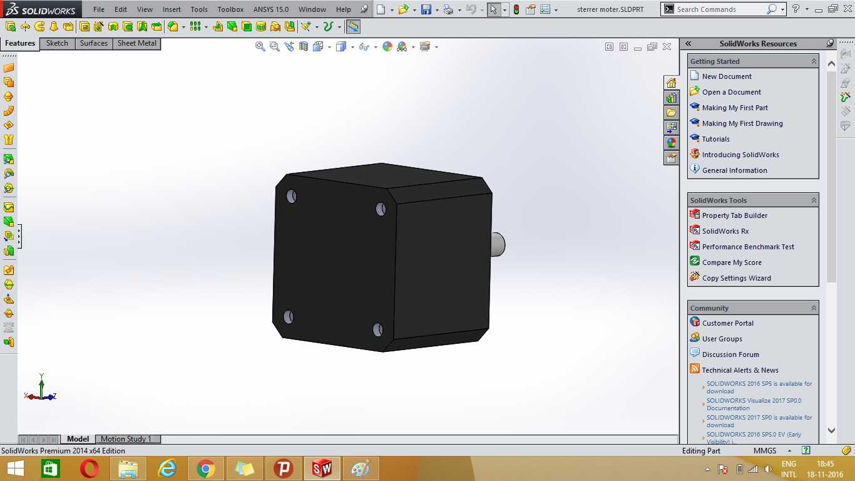The image size is (855, 481).
Task: Click the Zoom to Area icon
Action: tap(274, 46)
